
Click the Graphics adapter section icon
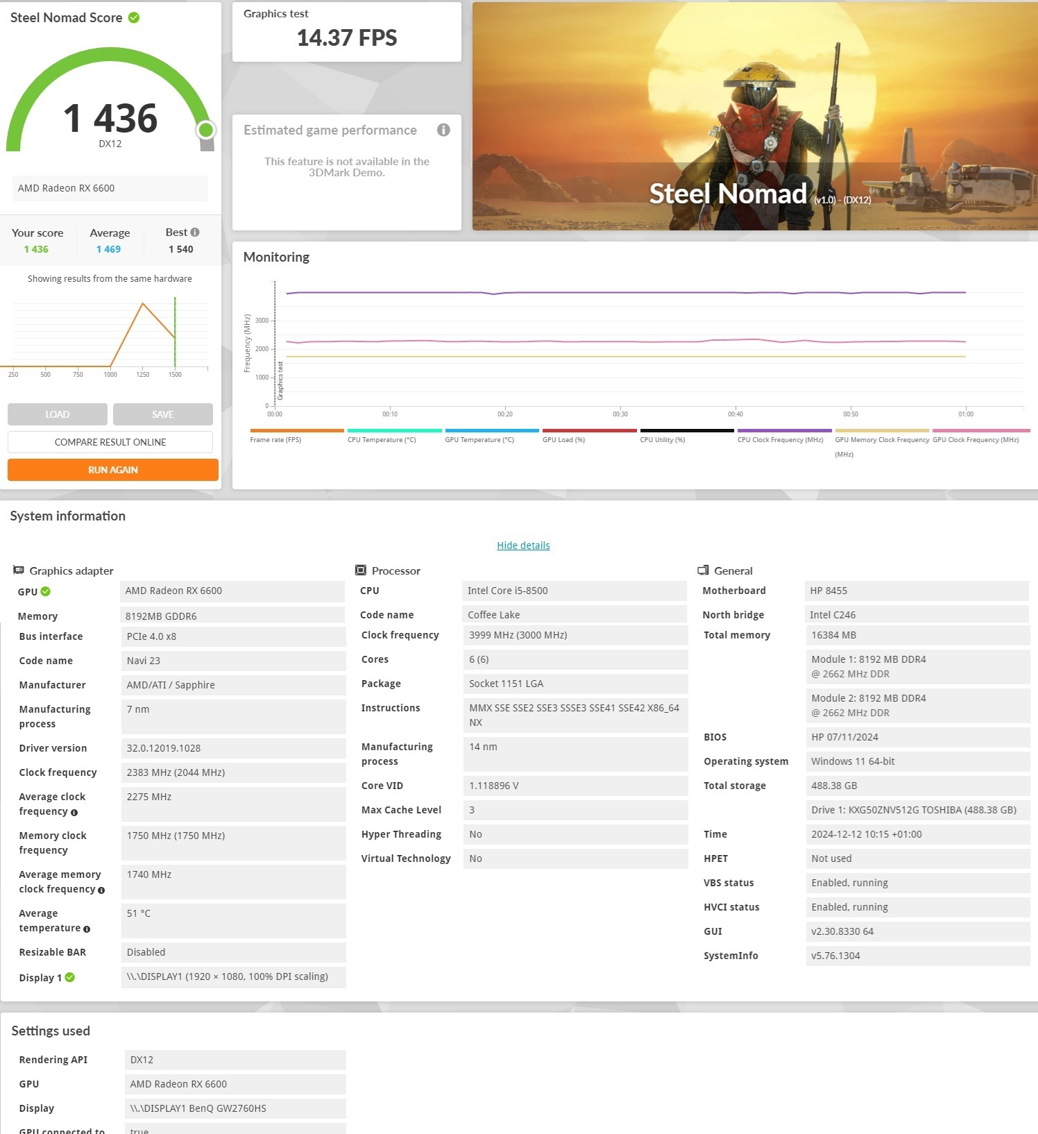click(19, 570)
